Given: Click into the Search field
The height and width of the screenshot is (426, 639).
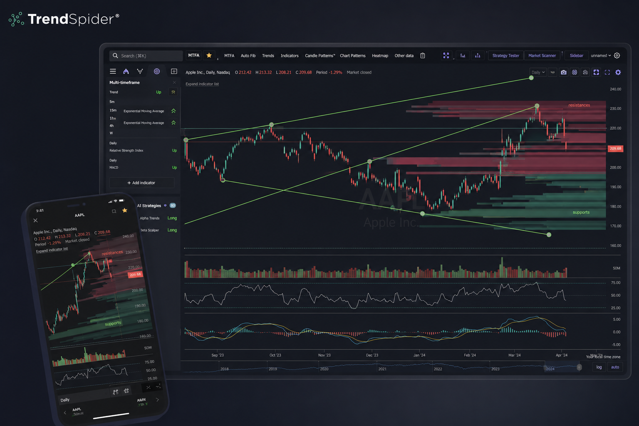Looking at the screenshot, I should (146, 55).
